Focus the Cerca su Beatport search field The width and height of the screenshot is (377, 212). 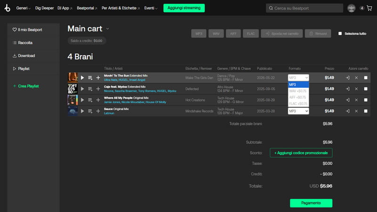point(304,8)
